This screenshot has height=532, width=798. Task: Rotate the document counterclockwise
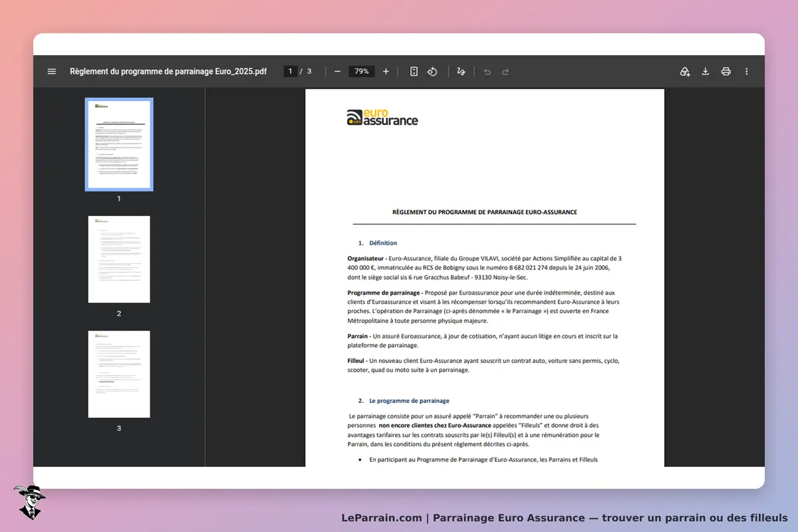[x=432, y=71]
